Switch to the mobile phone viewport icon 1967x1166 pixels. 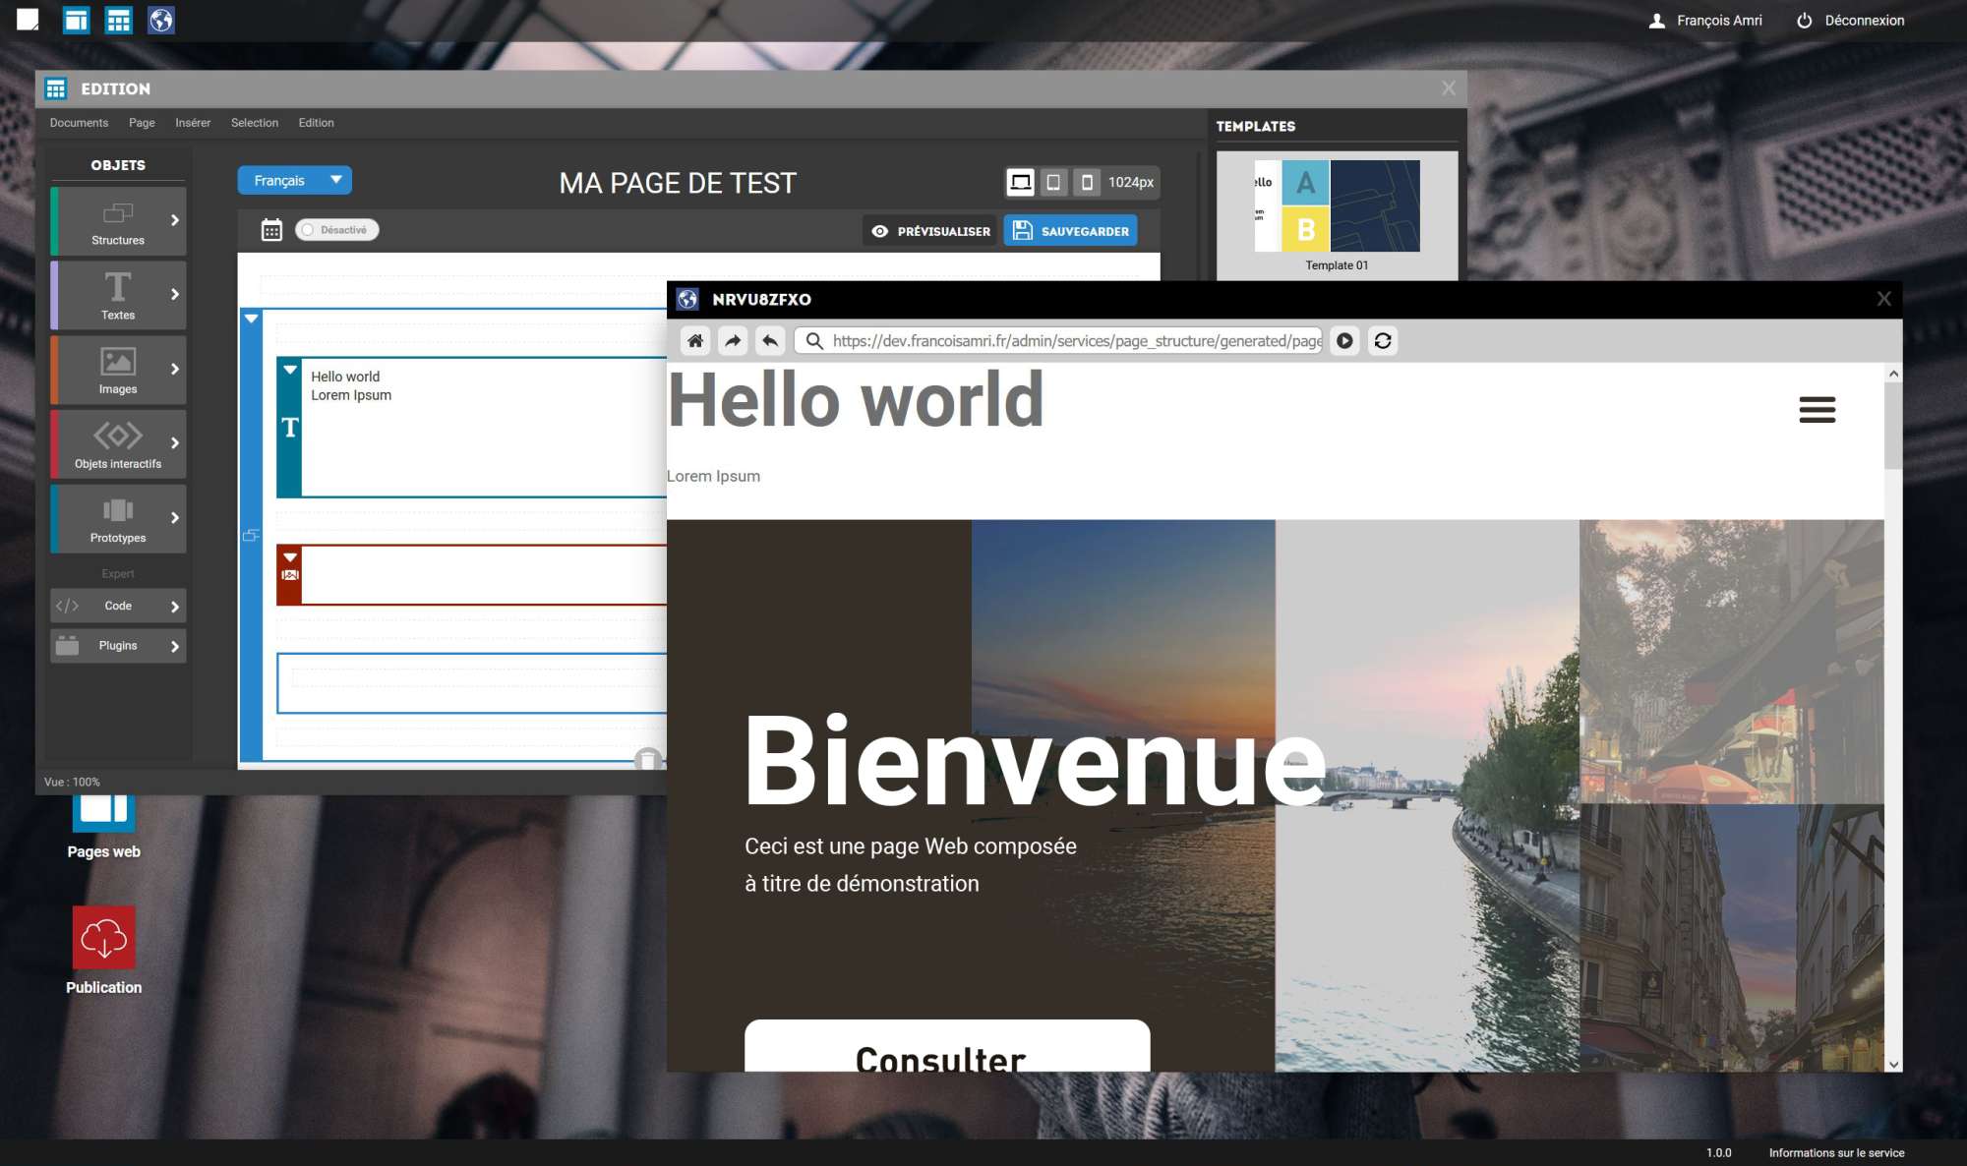click(x=1086, y=182)
